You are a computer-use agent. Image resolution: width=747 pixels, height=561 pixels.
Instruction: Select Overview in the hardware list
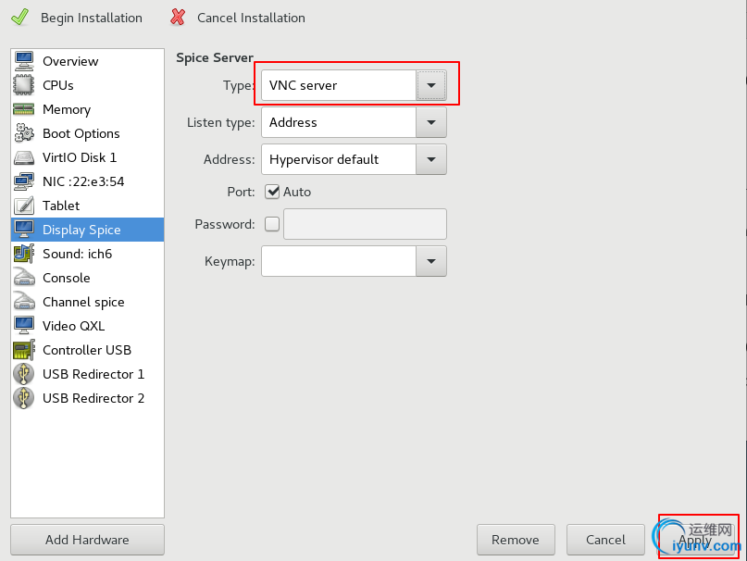[x=70, y=61]
